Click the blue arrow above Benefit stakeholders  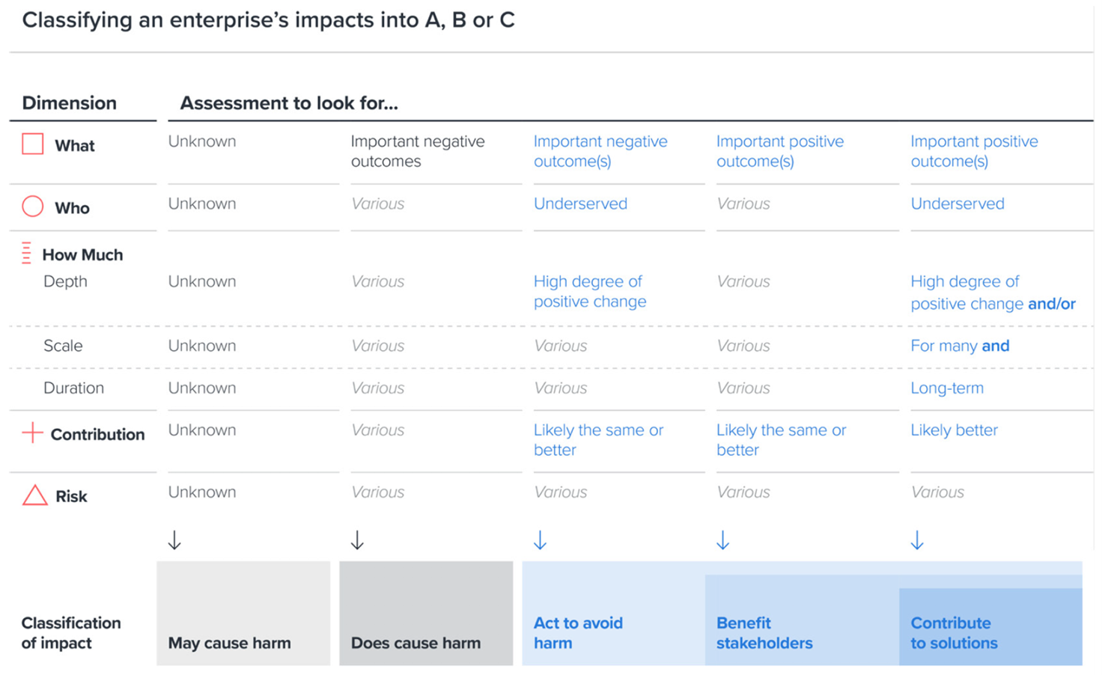pyautogui.click(x=722, y=540)
